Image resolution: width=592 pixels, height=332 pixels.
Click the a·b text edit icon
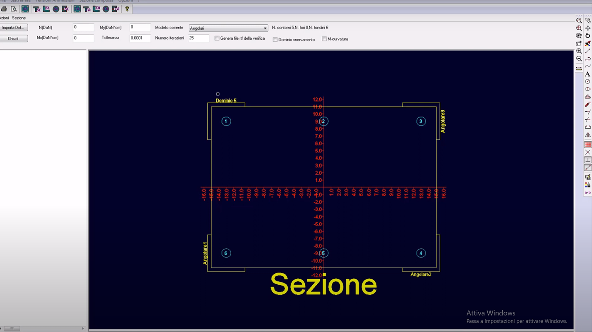[x=587, y=193]
